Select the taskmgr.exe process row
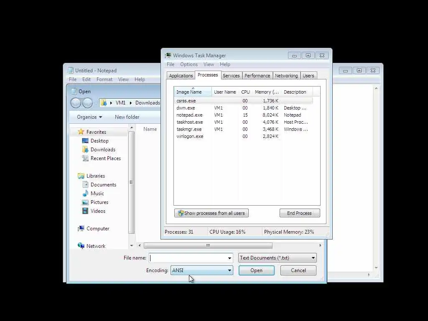 243,129
